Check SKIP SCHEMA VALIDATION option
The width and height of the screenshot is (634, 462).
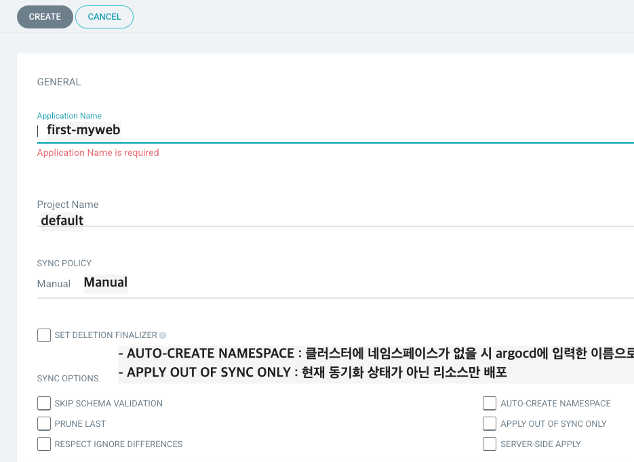click(44, 403)
